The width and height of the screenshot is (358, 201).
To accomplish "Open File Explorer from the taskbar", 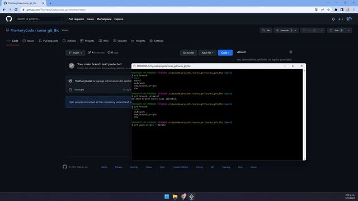I will point(175,197).
